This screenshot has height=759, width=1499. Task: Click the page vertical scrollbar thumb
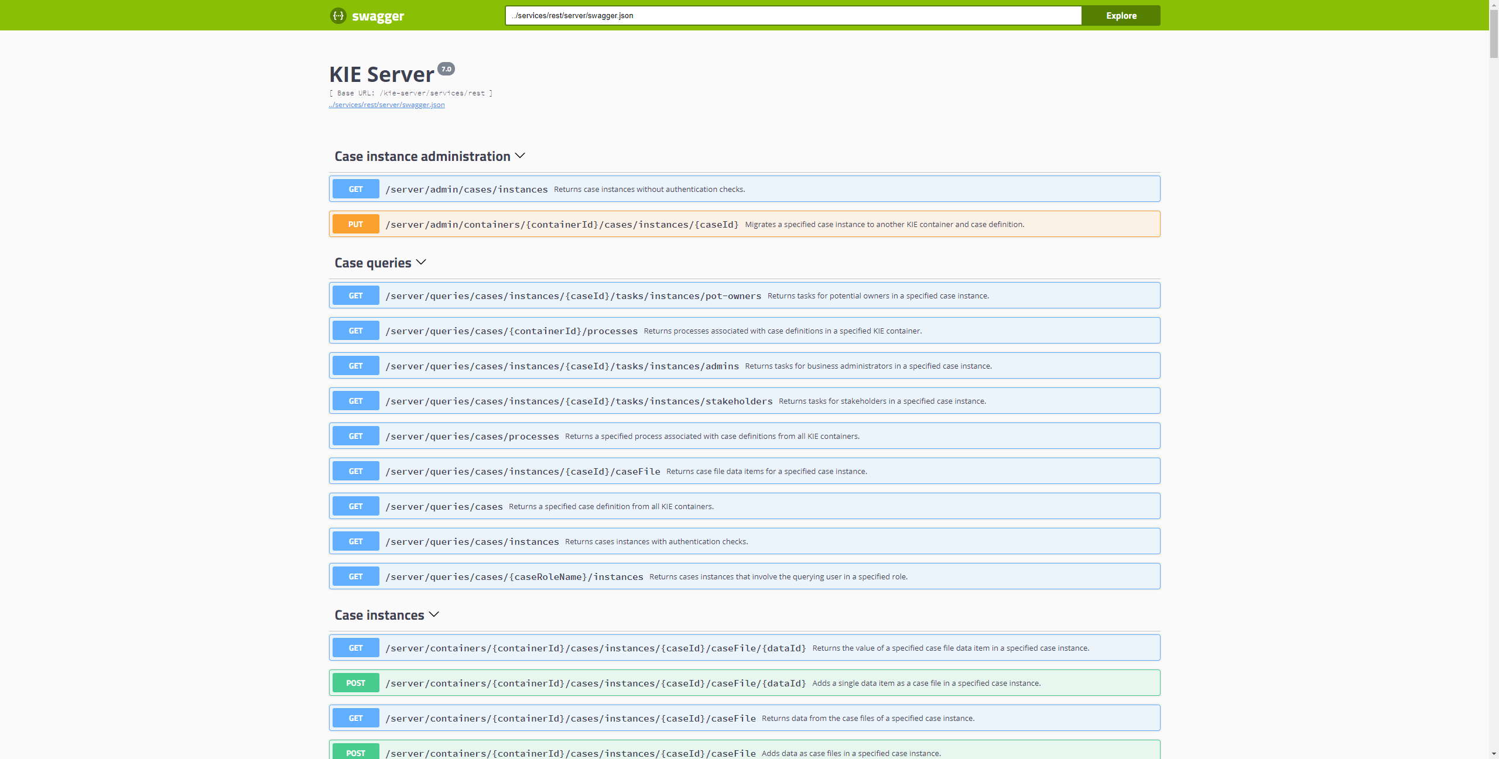(x=1494, y=35)
